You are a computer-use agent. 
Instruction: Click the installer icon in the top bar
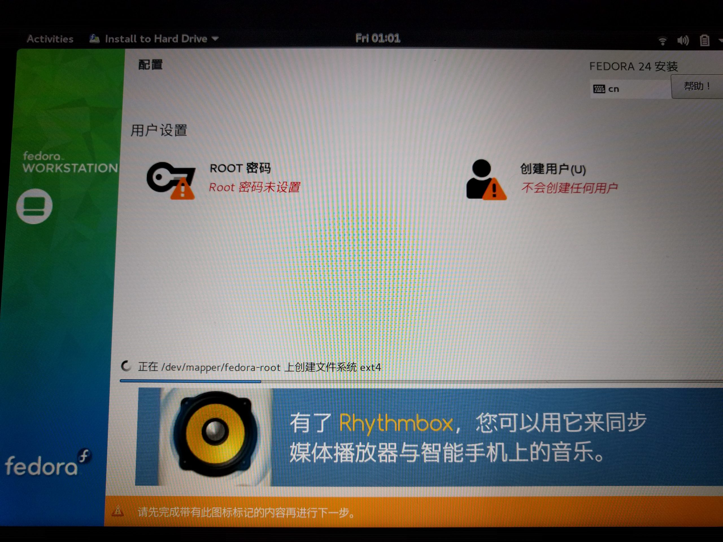(x=94, y=39)
